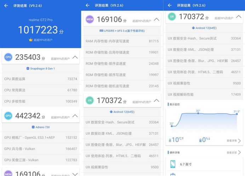245x176 pixels.
Task: Click the LPDDR5 memory icon
Action: click(x=101, y=31)
